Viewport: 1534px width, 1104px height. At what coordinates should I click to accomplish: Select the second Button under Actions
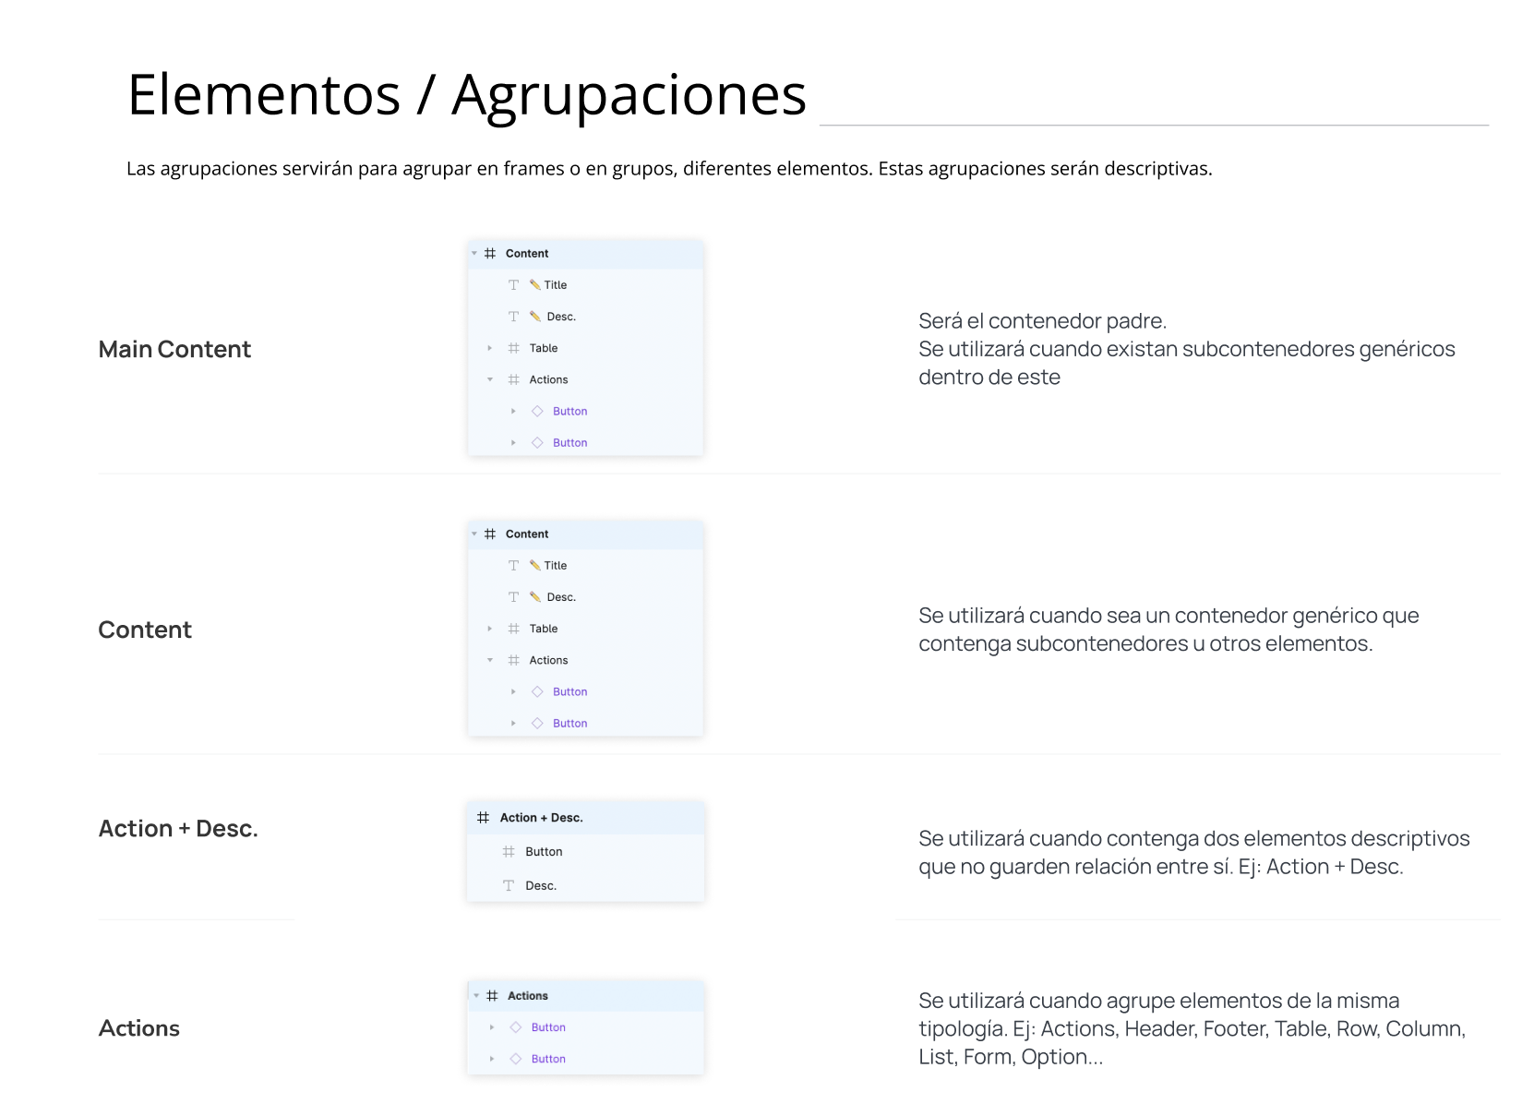pos(569,442)
